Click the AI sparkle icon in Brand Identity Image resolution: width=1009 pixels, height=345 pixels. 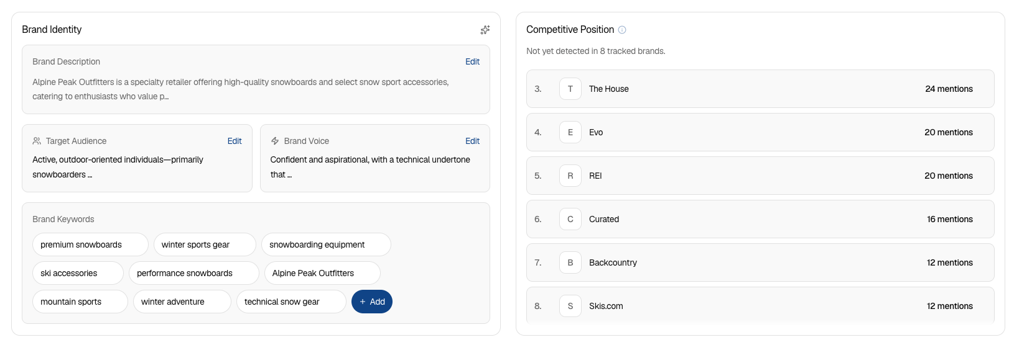[x=485, y=30]
